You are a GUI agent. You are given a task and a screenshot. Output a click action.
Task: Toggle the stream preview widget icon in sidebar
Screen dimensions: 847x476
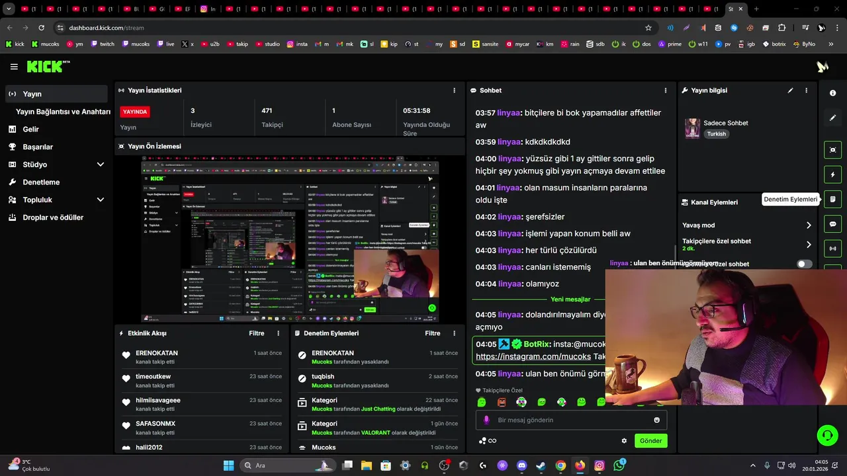click(832, 149)
